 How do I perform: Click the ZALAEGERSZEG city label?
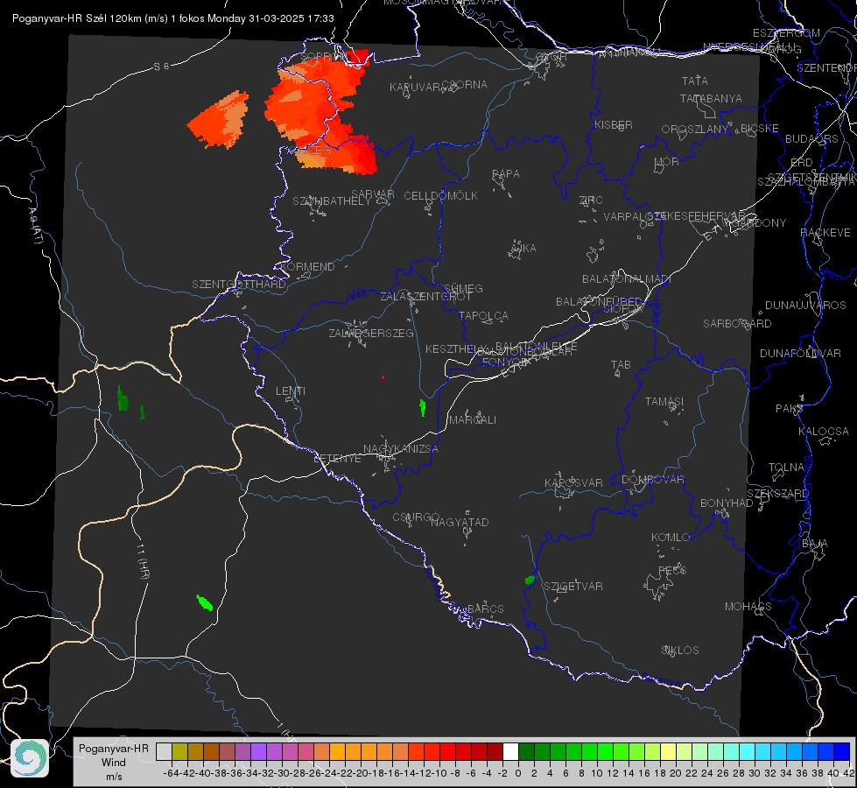(x=371, y=333)
